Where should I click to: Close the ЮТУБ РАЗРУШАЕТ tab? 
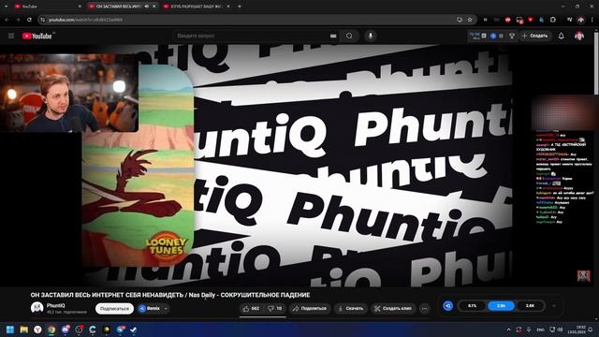(x=228, y=7)
